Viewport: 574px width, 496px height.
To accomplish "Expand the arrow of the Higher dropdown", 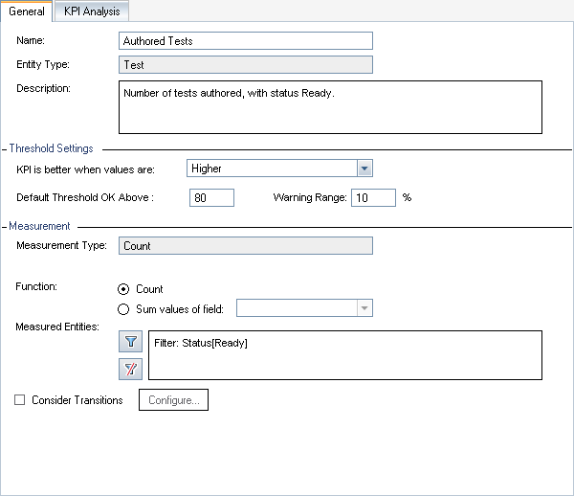I will [x=364, y=169].
